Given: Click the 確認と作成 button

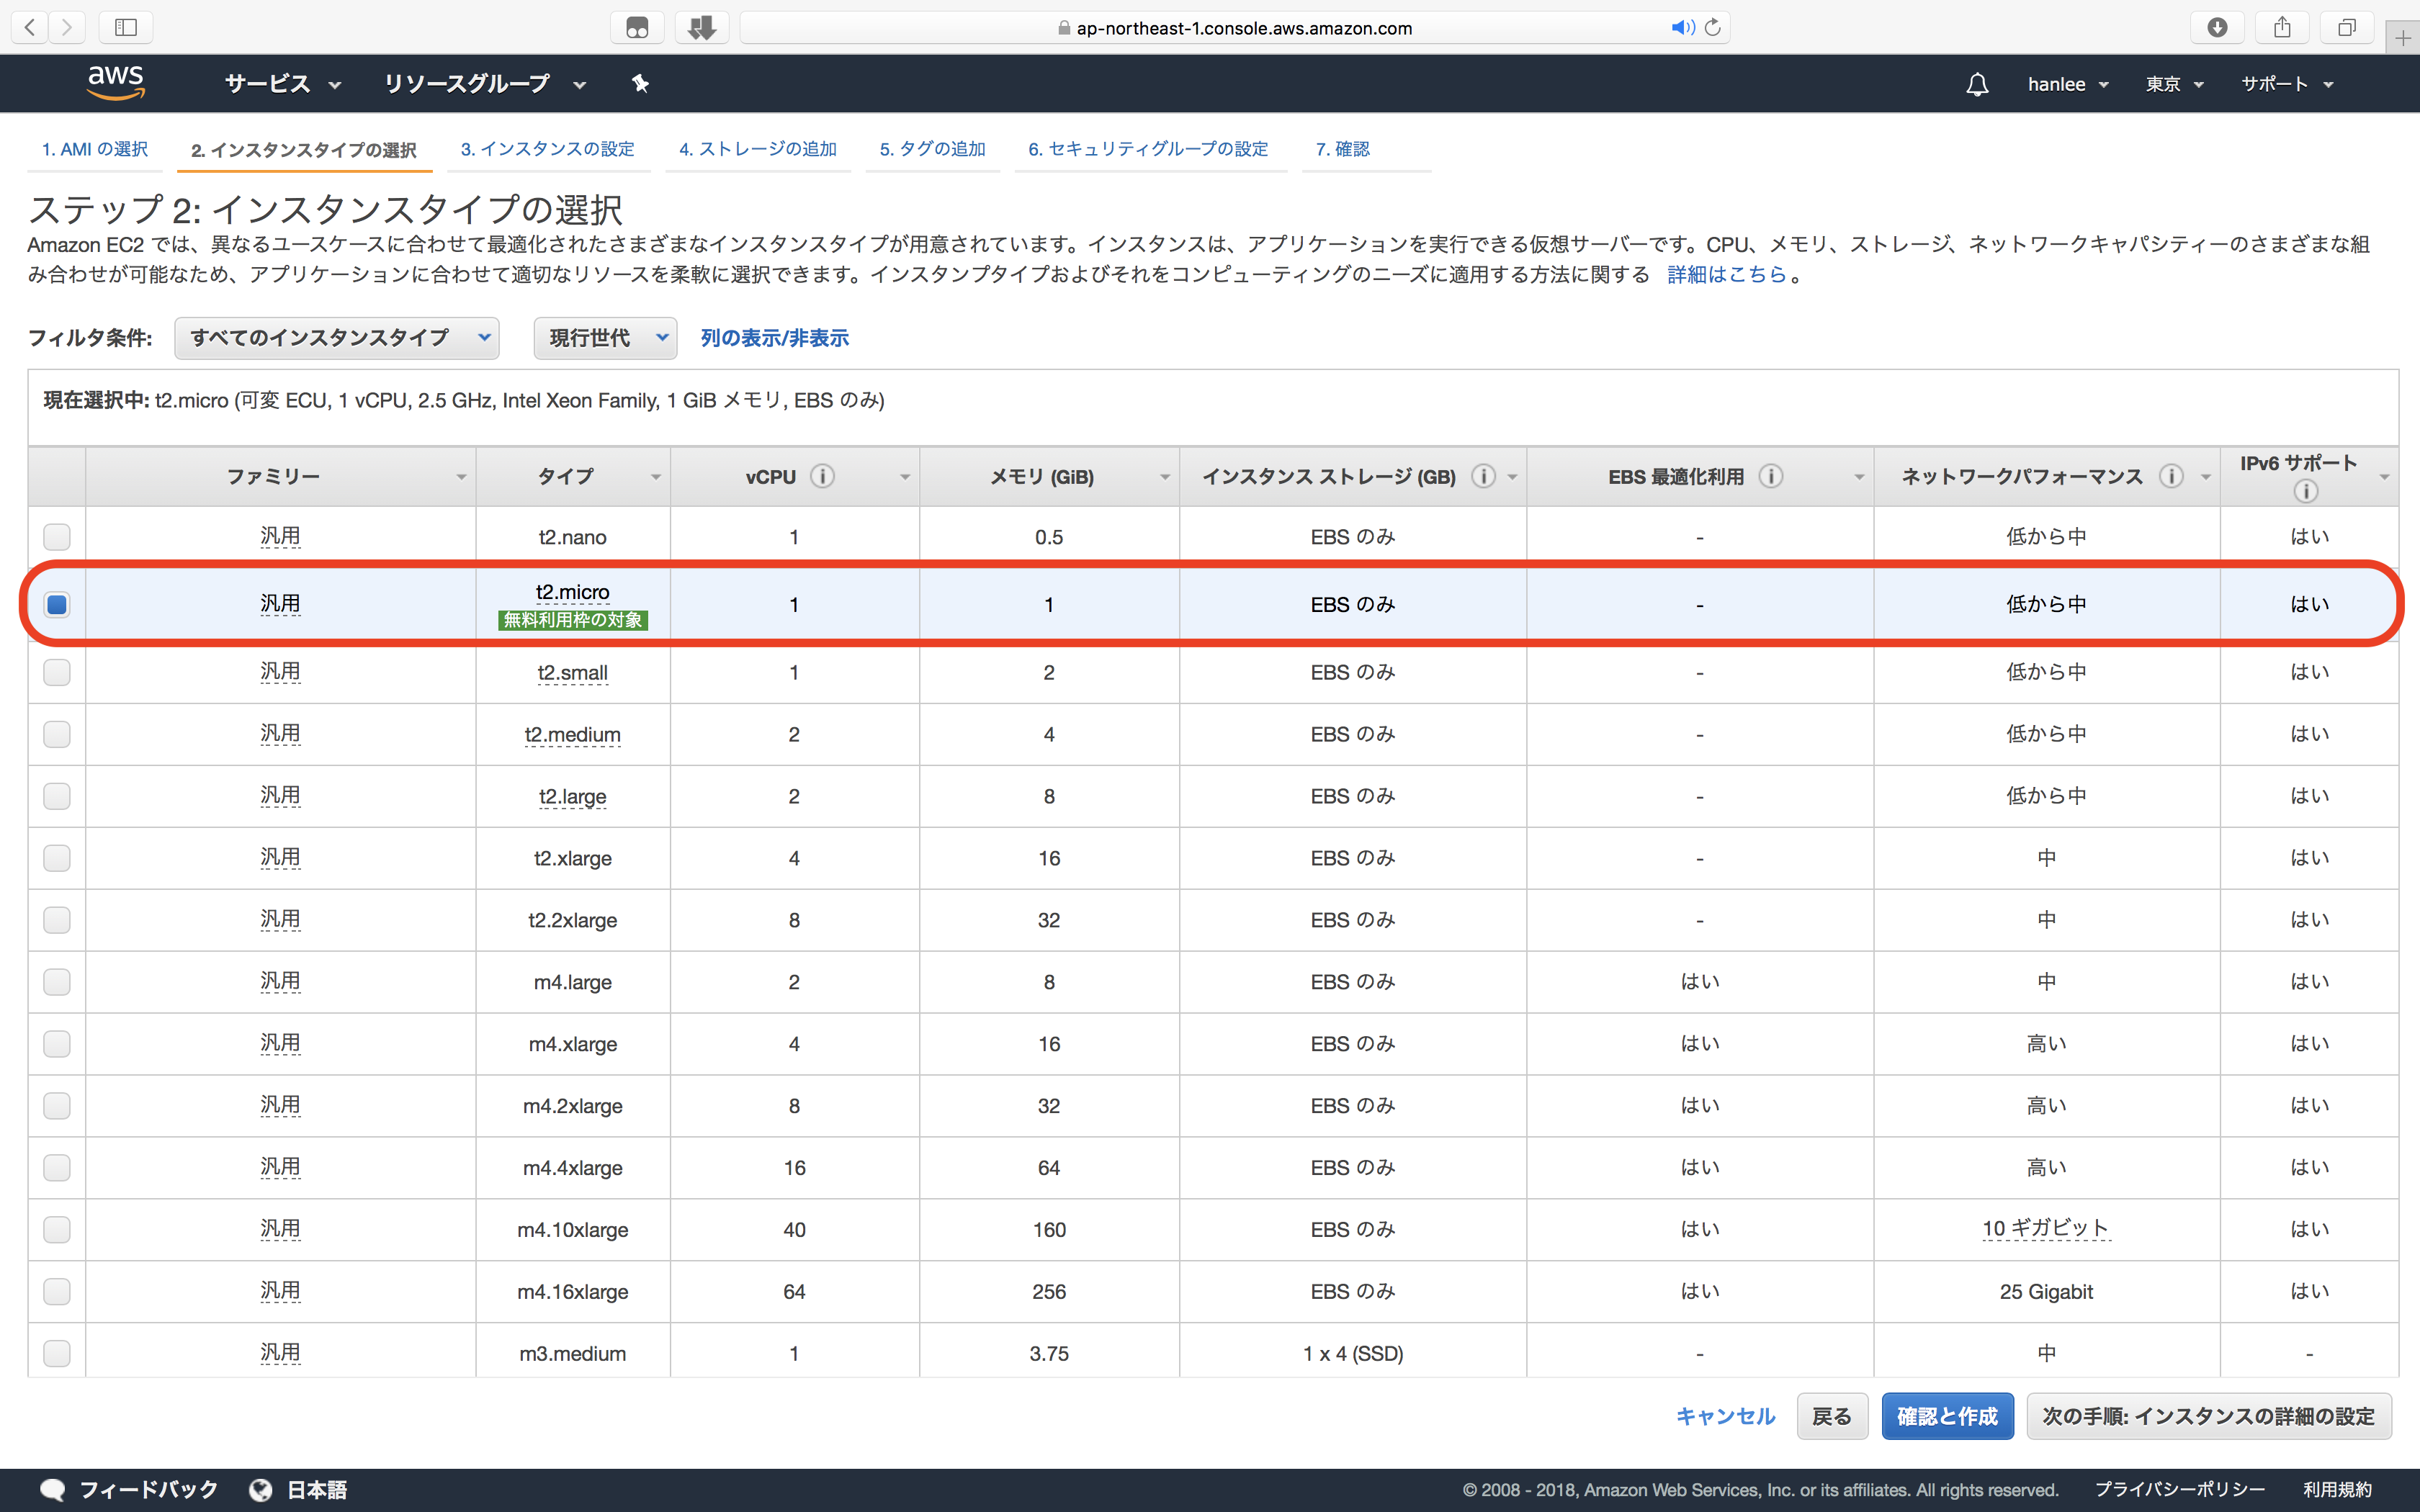Looking at the screenshot, I should click(x=1947, y=1416).
